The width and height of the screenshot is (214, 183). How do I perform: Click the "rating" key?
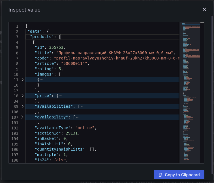pyautogui.click(x=44, y=69)
